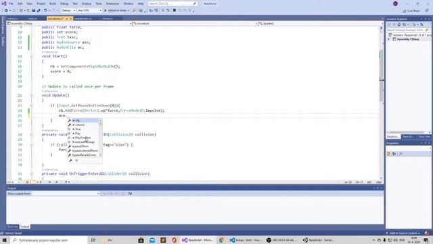Open the Debug menu
This screenshot has width=433, height=244.
click(x=64, y=3)
